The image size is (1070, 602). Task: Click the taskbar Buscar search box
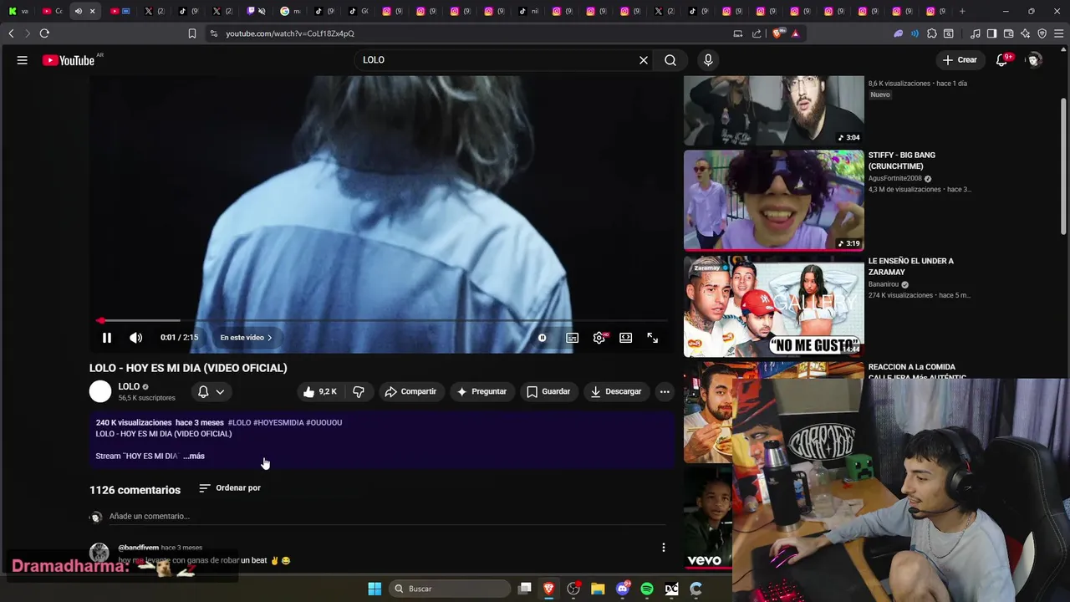click(450, 589)
